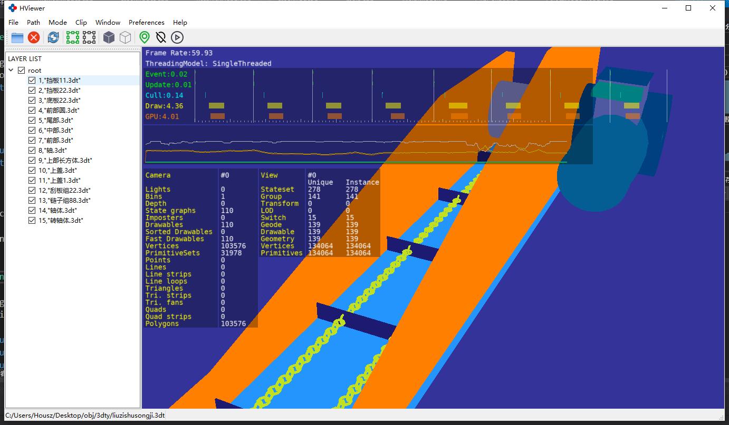Image resolution: width=729 pixels, height=425 pixels.
Task: Open the Preferences menu
Action: [147, 22]
